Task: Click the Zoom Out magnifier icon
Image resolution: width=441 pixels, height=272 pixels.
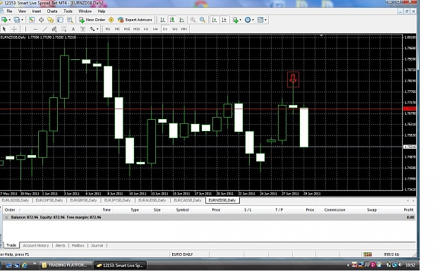Action: [x=203, y=20]
